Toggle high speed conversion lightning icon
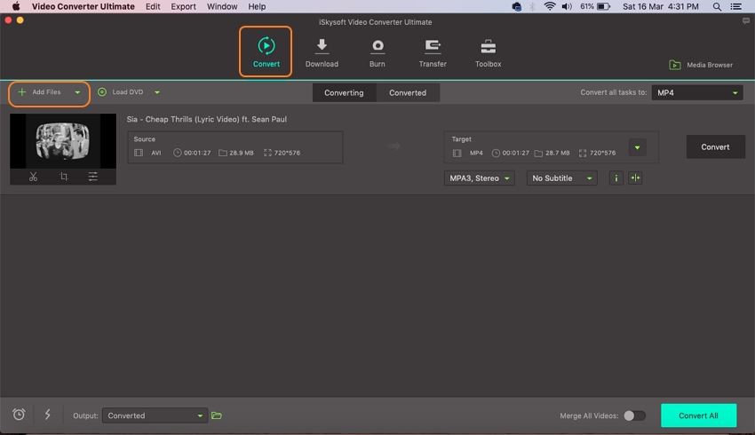755x435 pixels. [x=47, y=415]
